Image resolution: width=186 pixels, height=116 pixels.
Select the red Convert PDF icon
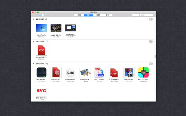42,50
